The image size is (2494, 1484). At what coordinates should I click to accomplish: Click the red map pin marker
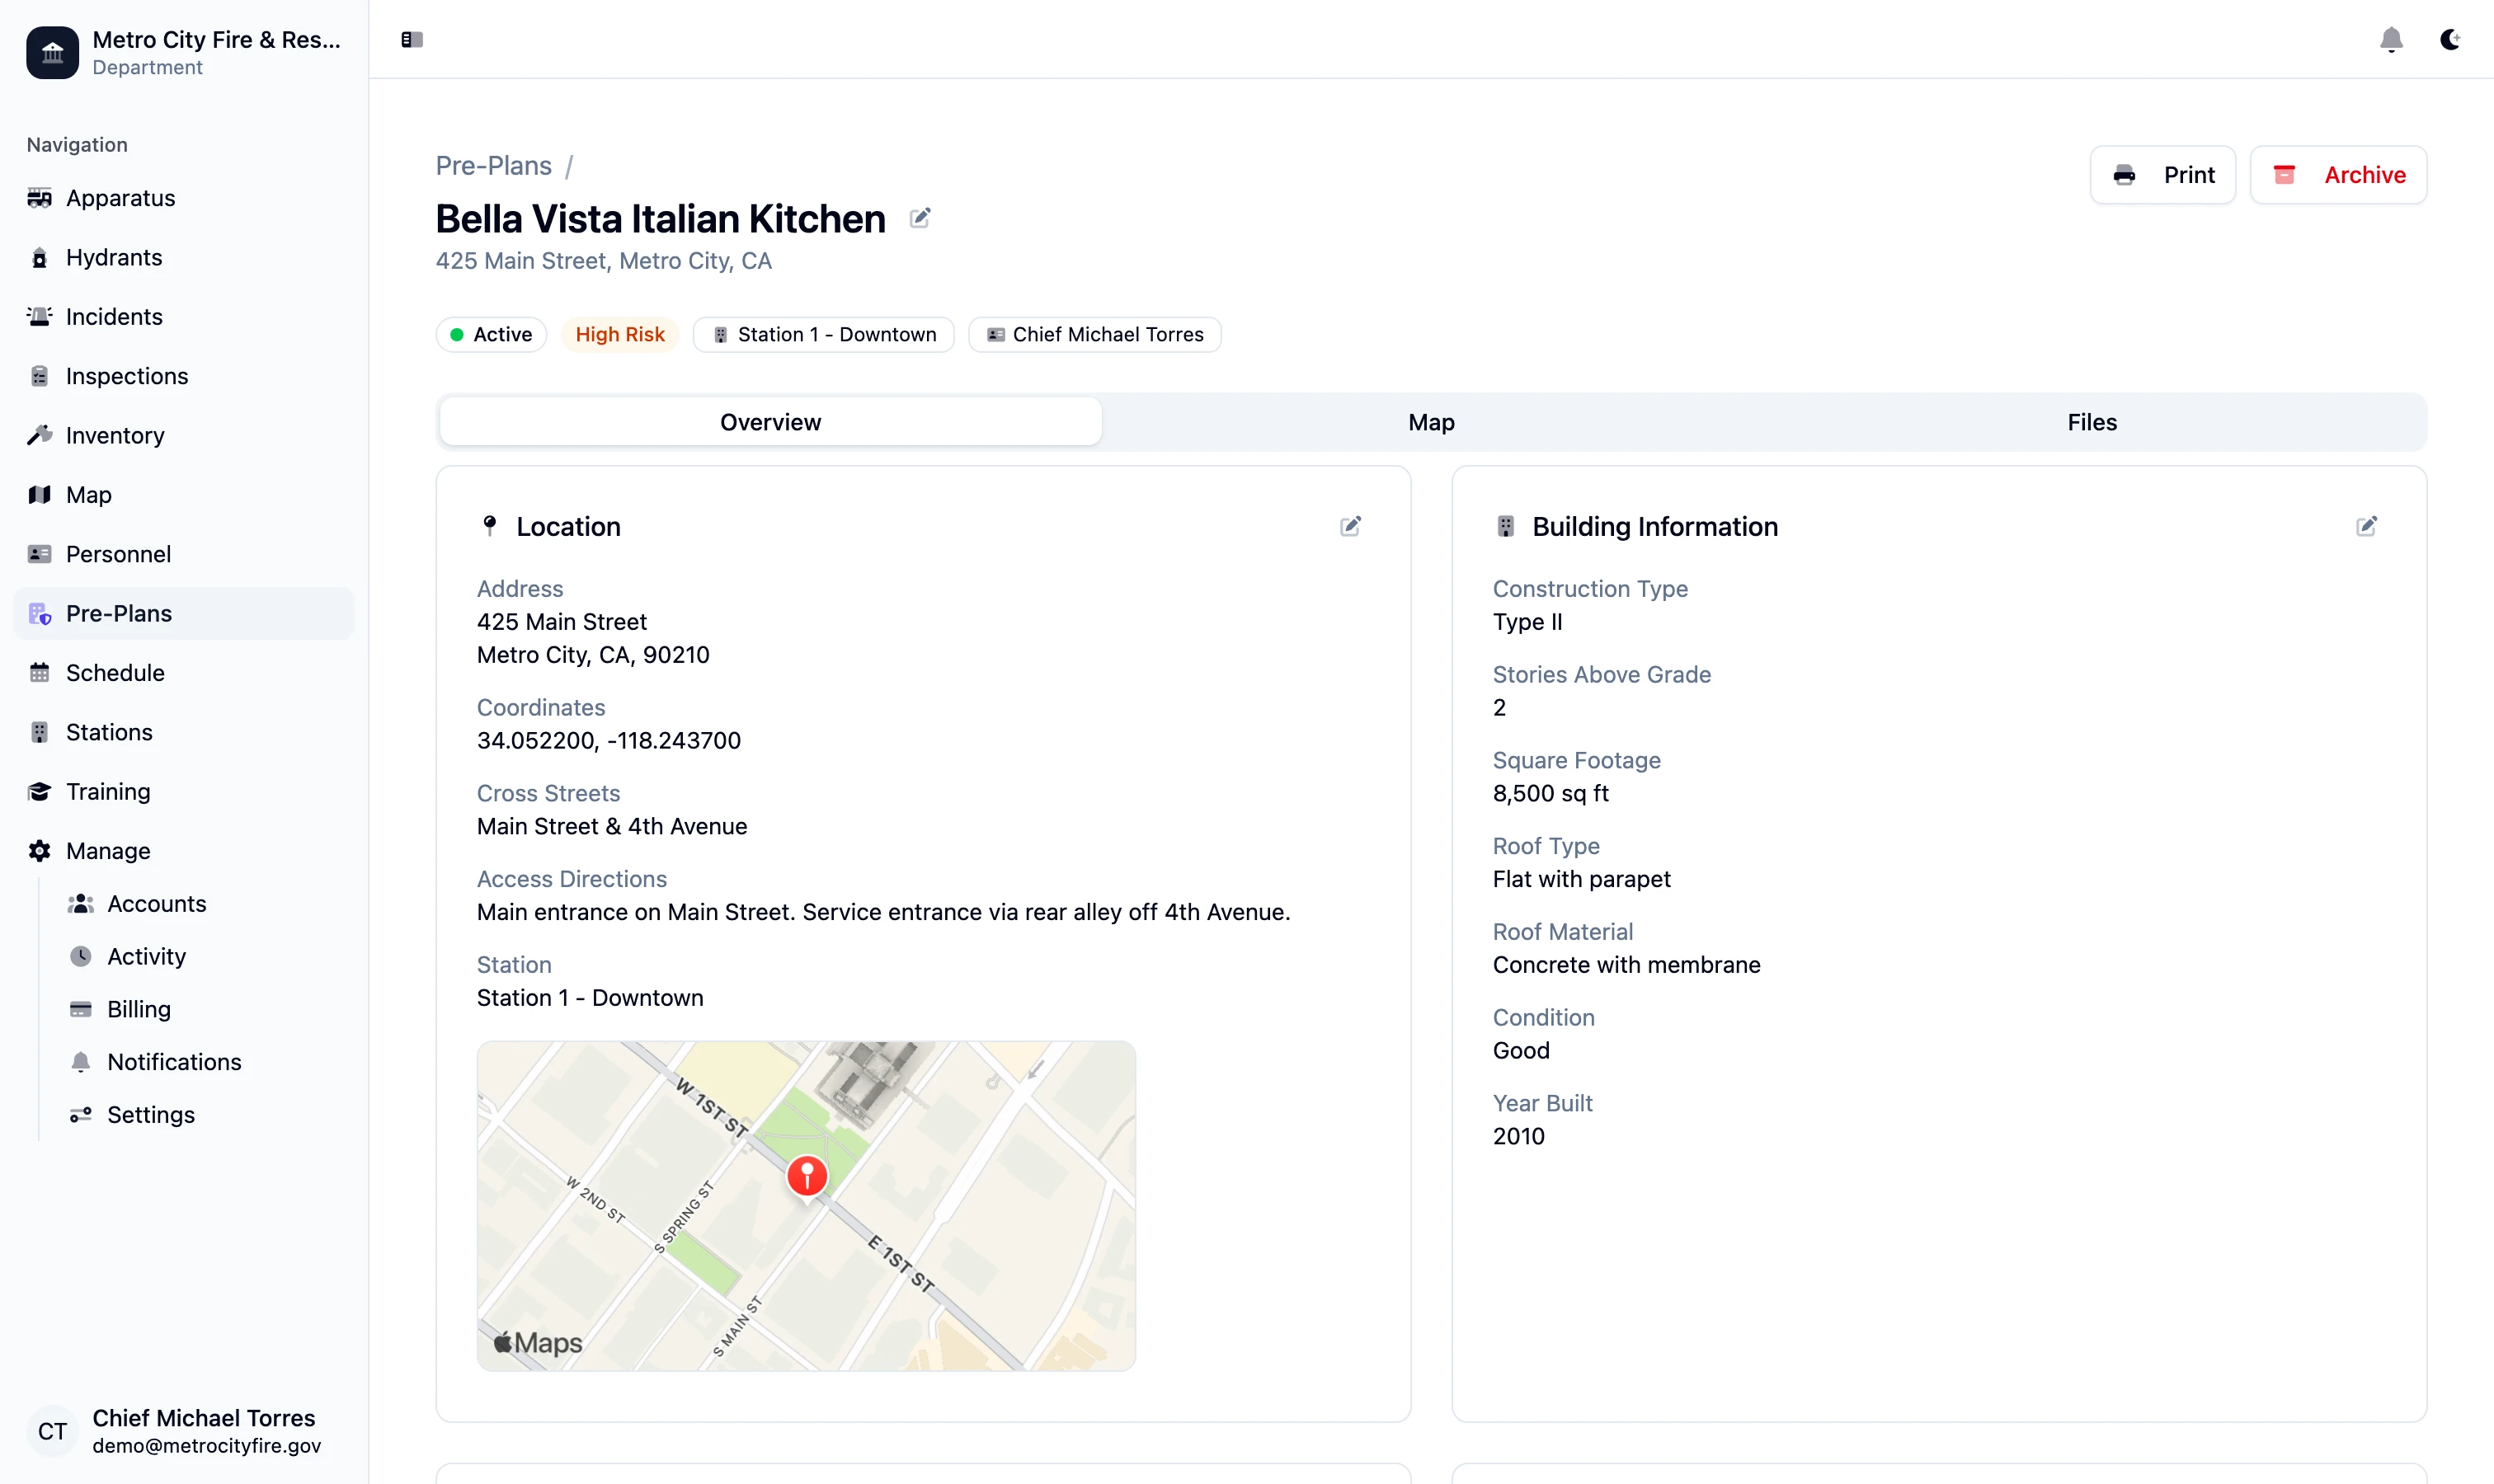(x=807, y=1176)
